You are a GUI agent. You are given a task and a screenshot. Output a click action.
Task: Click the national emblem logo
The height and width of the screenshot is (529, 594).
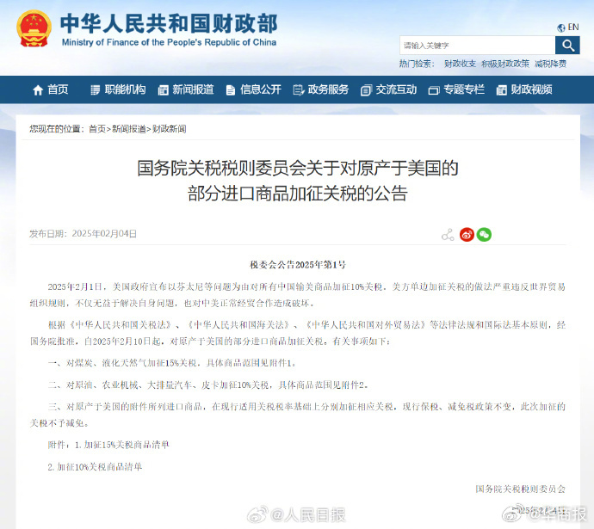(x=34, y=29)
